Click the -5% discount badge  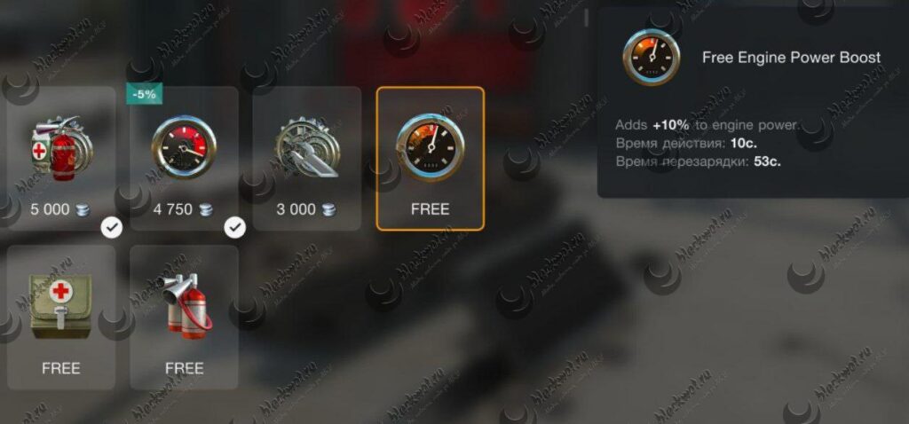pyautogui.click(x=144, y=94)
